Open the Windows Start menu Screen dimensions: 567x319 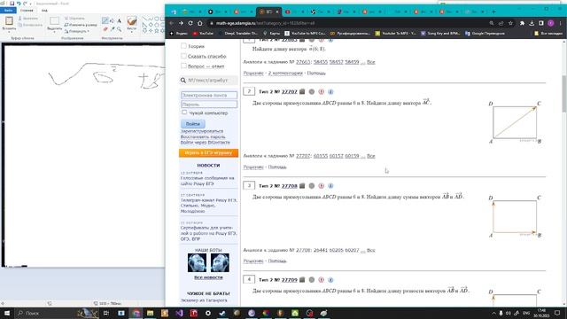coord(6,313)
